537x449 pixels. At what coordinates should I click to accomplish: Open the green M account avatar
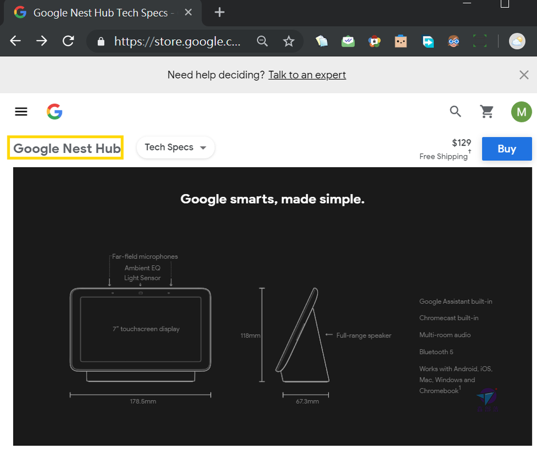[521, 112]
